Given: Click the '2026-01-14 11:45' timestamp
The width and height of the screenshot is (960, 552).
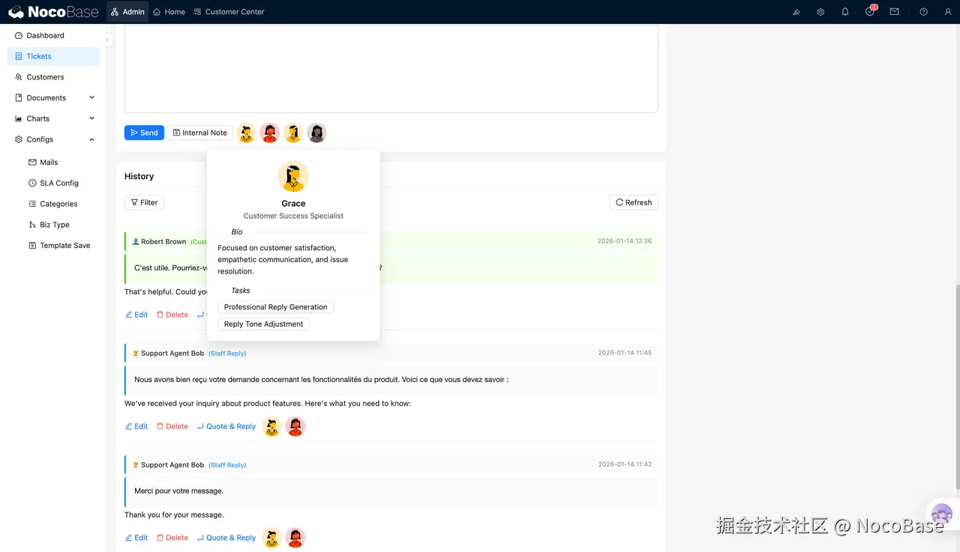Looking at the screenshot, I should [x=625, y=353].
